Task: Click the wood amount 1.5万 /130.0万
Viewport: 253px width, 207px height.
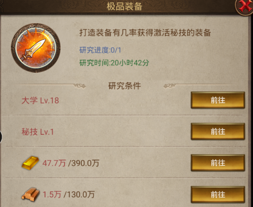Action: (x=69, y=194)
